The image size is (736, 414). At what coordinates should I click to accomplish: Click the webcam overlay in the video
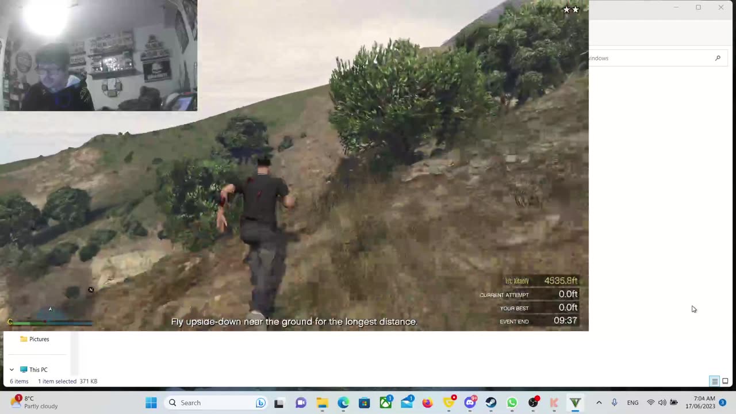click(98, 55)
